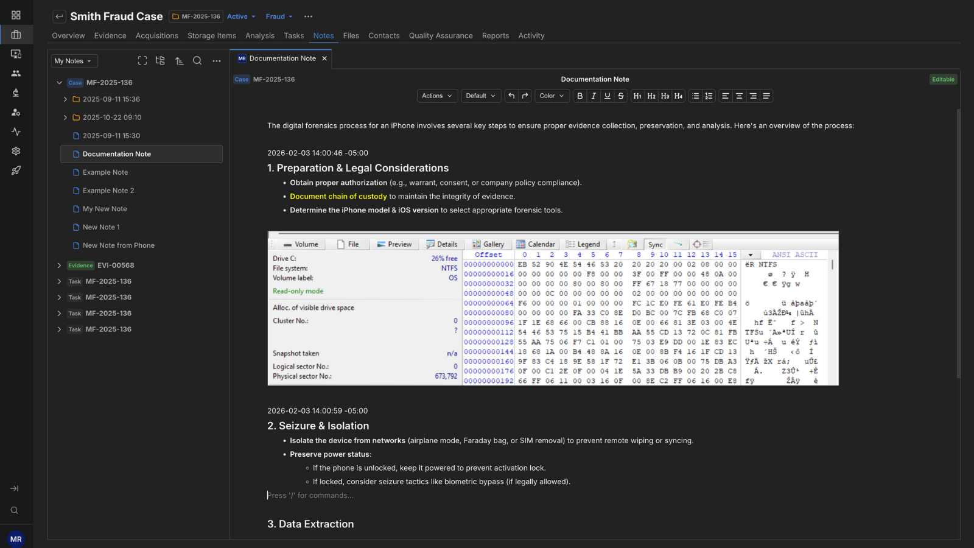Screen dimensions: 974x548
Task: Collapse the Case MF-2025-136 tree node
Action: (x=59, y=83)
